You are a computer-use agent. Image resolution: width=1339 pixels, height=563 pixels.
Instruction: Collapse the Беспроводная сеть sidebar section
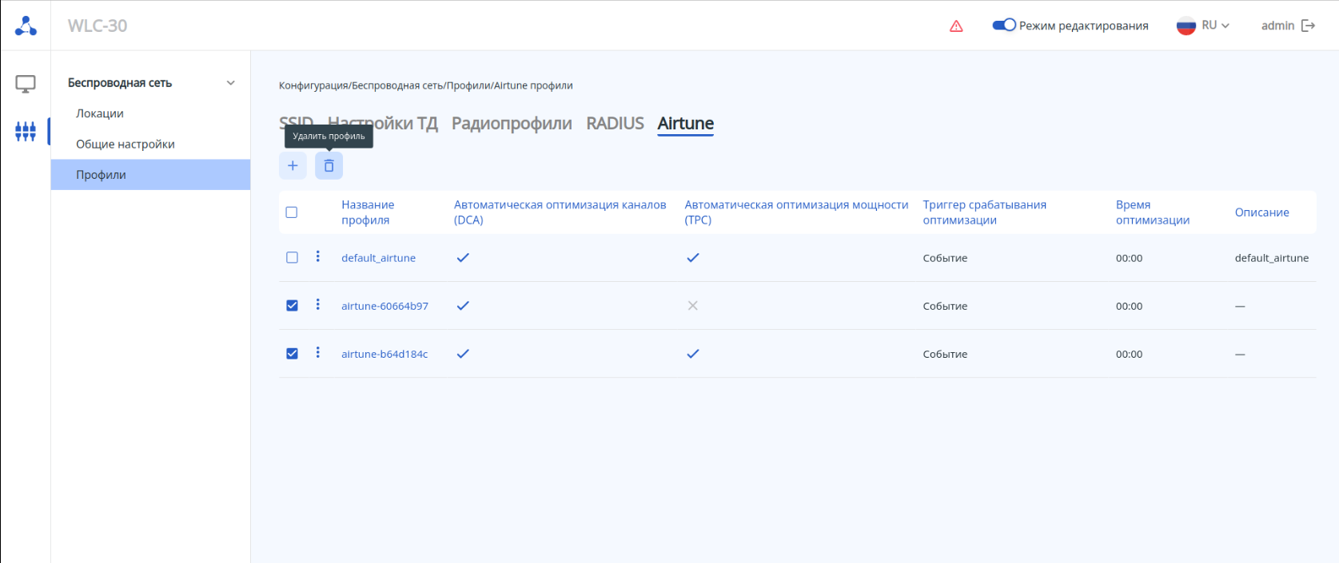tap(231, 83)
